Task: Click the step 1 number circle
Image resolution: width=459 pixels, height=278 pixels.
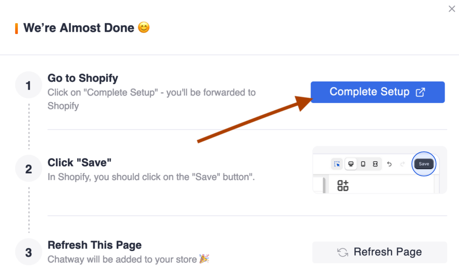Action: point(28,86)
